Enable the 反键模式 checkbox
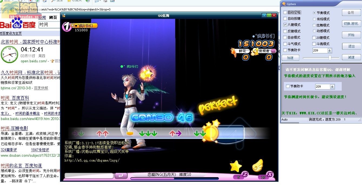 pos(285,31)
